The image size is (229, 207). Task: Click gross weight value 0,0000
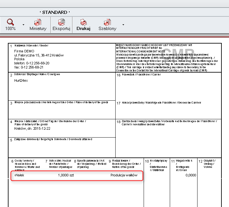point(191,175)
